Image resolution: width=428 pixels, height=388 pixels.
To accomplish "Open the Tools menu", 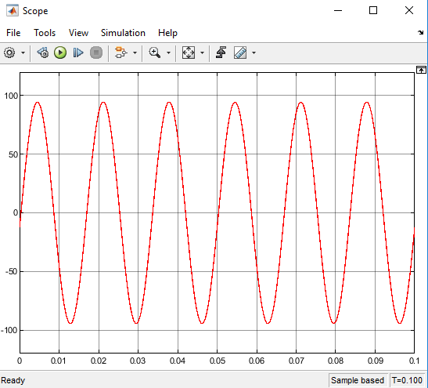I will pos(45,33).
